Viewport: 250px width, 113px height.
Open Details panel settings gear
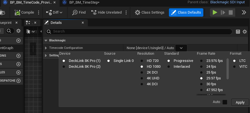click(x=245, y=32)
